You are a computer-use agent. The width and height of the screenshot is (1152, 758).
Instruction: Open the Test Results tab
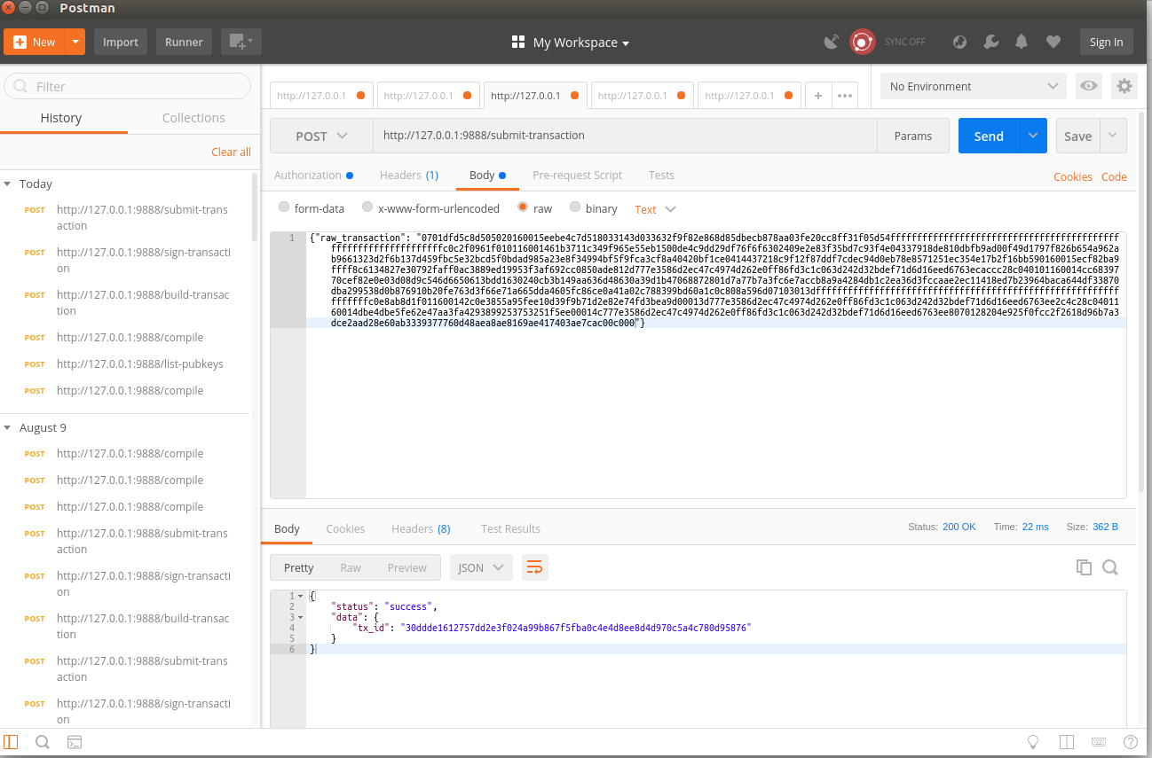(510, 528)
